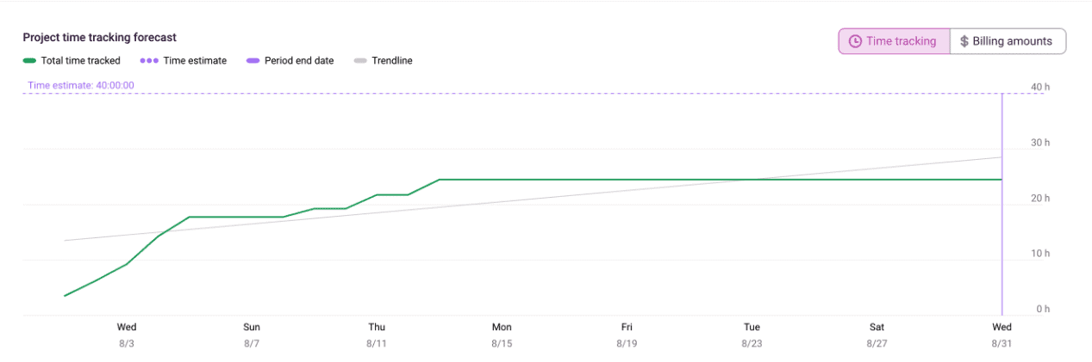The image size is (1092, 362).
Task: Click the 40 h axis label
Action: [x=1040, y=87]
